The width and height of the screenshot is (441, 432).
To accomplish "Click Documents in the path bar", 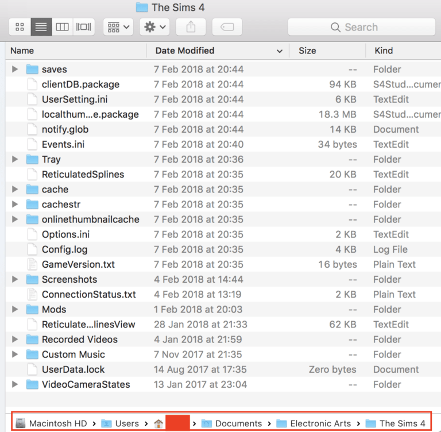I will (238, 423).
